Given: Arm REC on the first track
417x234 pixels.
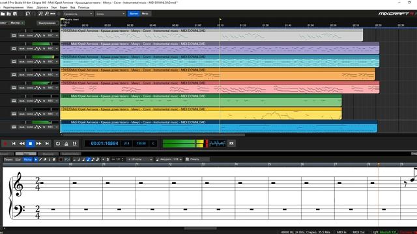Looking at the screenshot, I should click(50, 36).
